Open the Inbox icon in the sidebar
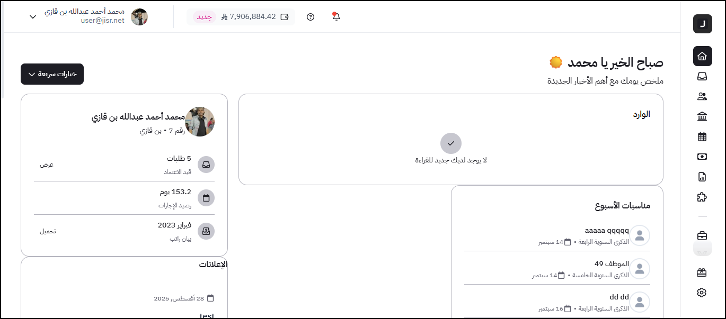 coord(702,76)
